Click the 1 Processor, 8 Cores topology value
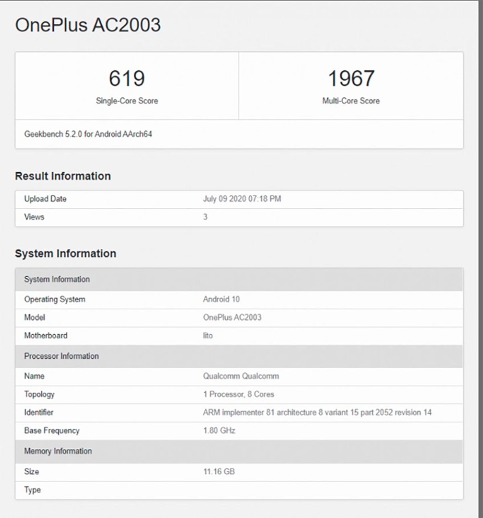Viewport: 483px width, 518px height. pyautogui.click(x=238, y=394)
